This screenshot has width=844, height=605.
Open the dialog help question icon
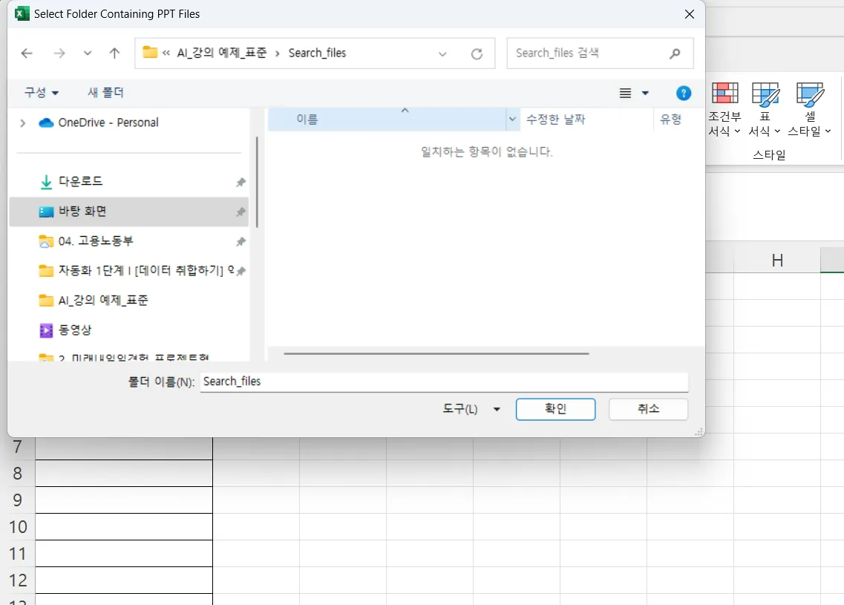(x=684, y=93)
